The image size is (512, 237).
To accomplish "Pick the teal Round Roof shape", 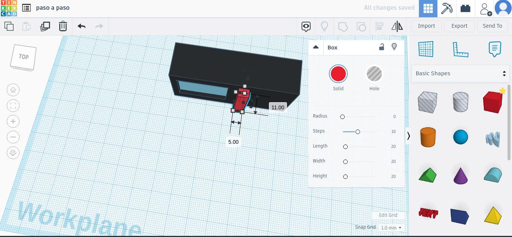I will 493,175.
